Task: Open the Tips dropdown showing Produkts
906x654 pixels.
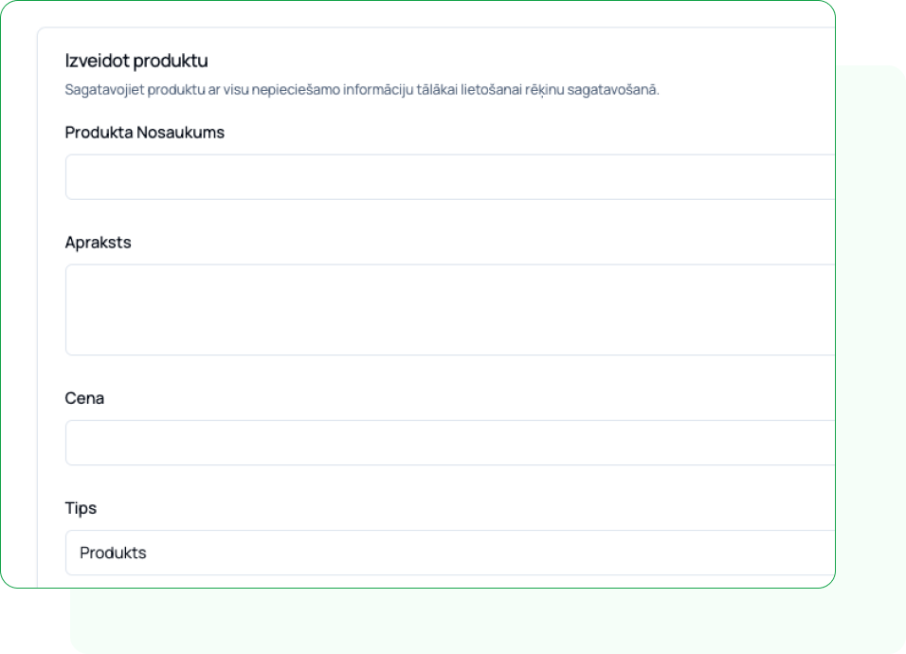Action: [450, 553]
